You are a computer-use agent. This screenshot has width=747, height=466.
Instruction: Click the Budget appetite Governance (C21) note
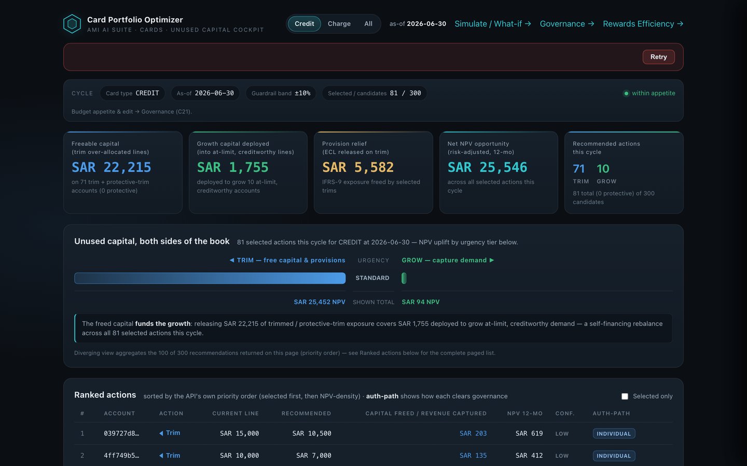pyautogui.click(x=132, y=111)
